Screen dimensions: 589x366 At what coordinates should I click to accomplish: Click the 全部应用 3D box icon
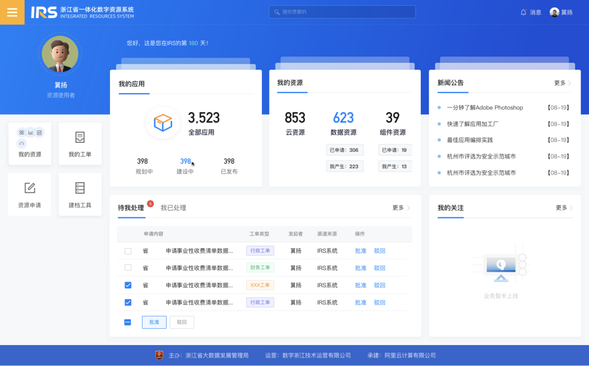162,123
